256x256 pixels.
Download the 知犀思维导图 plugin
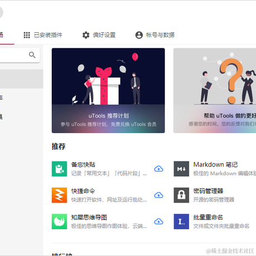(159, 221)
